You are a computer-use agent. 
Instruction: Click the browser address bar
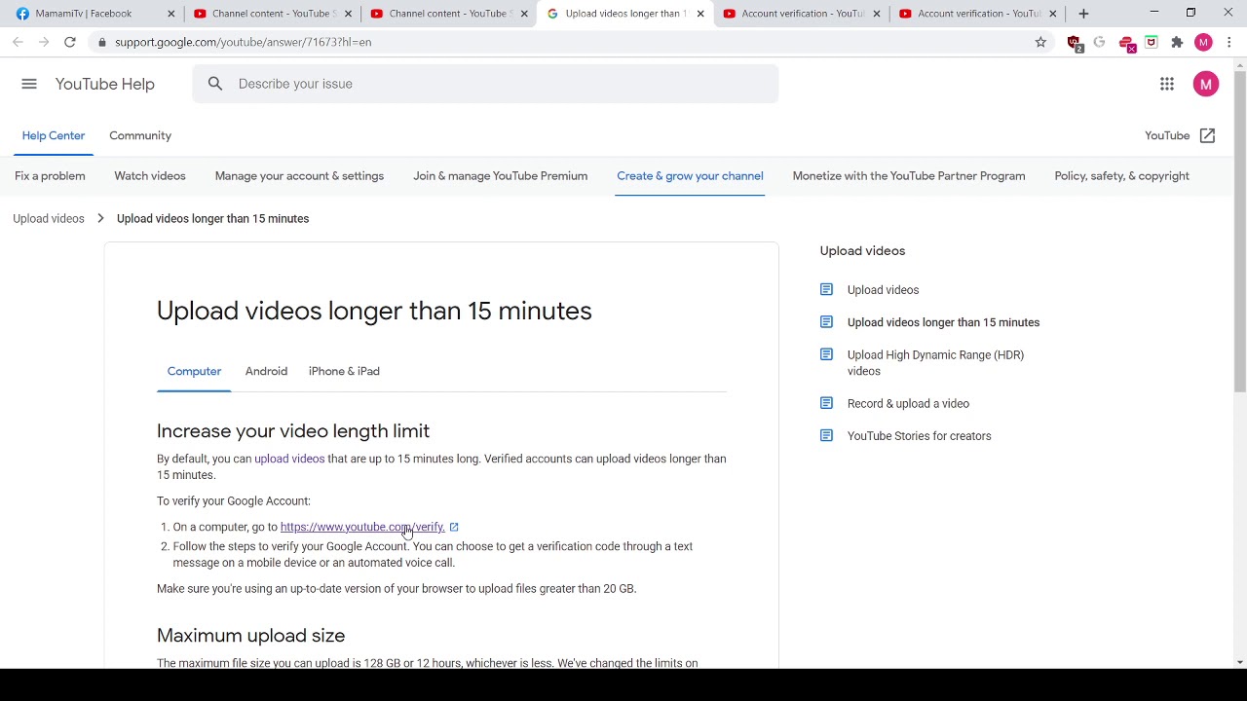coord(565,42)
